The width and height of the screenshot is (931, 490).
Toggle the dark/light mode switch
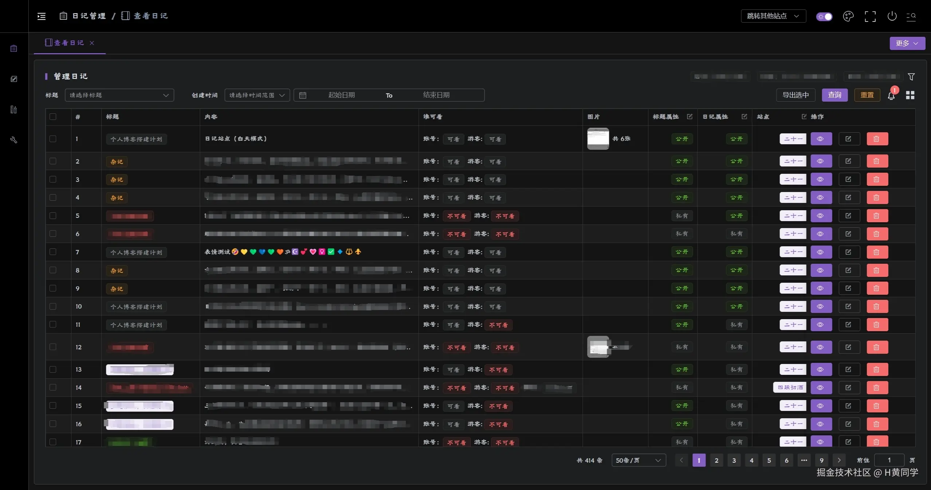pos(824,16)
